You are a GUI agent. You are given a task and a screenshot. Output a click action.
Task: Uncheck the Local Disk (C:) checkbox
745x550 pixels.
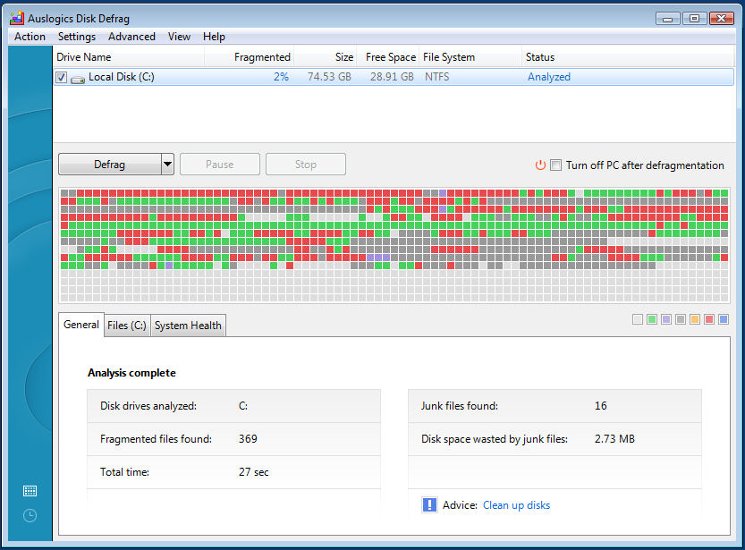coord(61,78)
